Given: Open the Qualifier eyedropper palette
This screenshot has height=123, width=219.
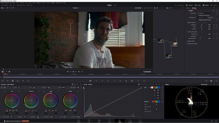Looking at the screenshot, I should [102, 81].
